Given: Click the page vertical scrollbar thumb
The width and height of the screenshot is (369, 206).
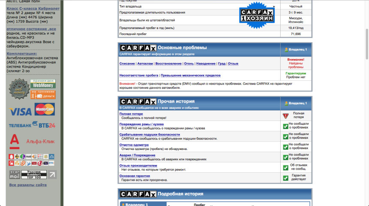Looking at the screenshot, I should [367, 44].
